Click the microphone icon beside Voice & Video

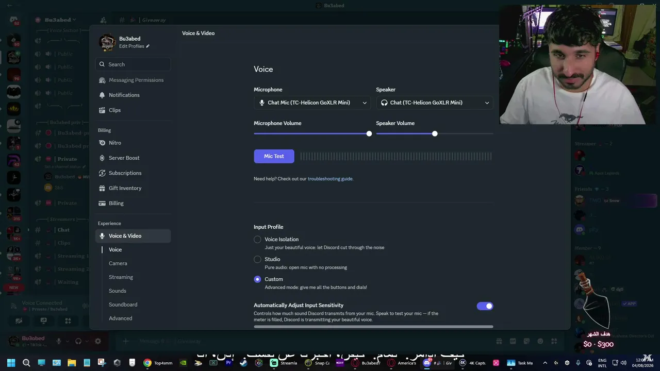[x=102, y=236]
